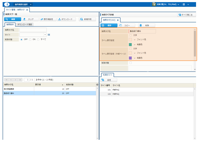
Task: Enable 太字 checkbox under ラベル表示設定
Action: pos(130,35)
